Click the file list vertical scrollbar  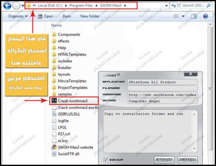tap(210, 88)
